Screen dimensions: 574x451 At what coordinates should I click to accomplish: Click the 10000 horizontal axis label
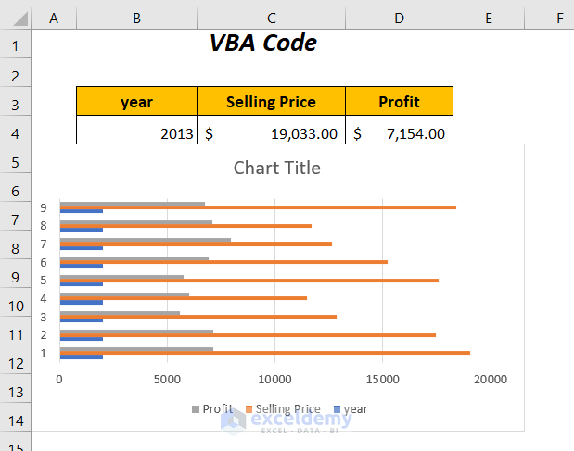[x=274, y=379]
